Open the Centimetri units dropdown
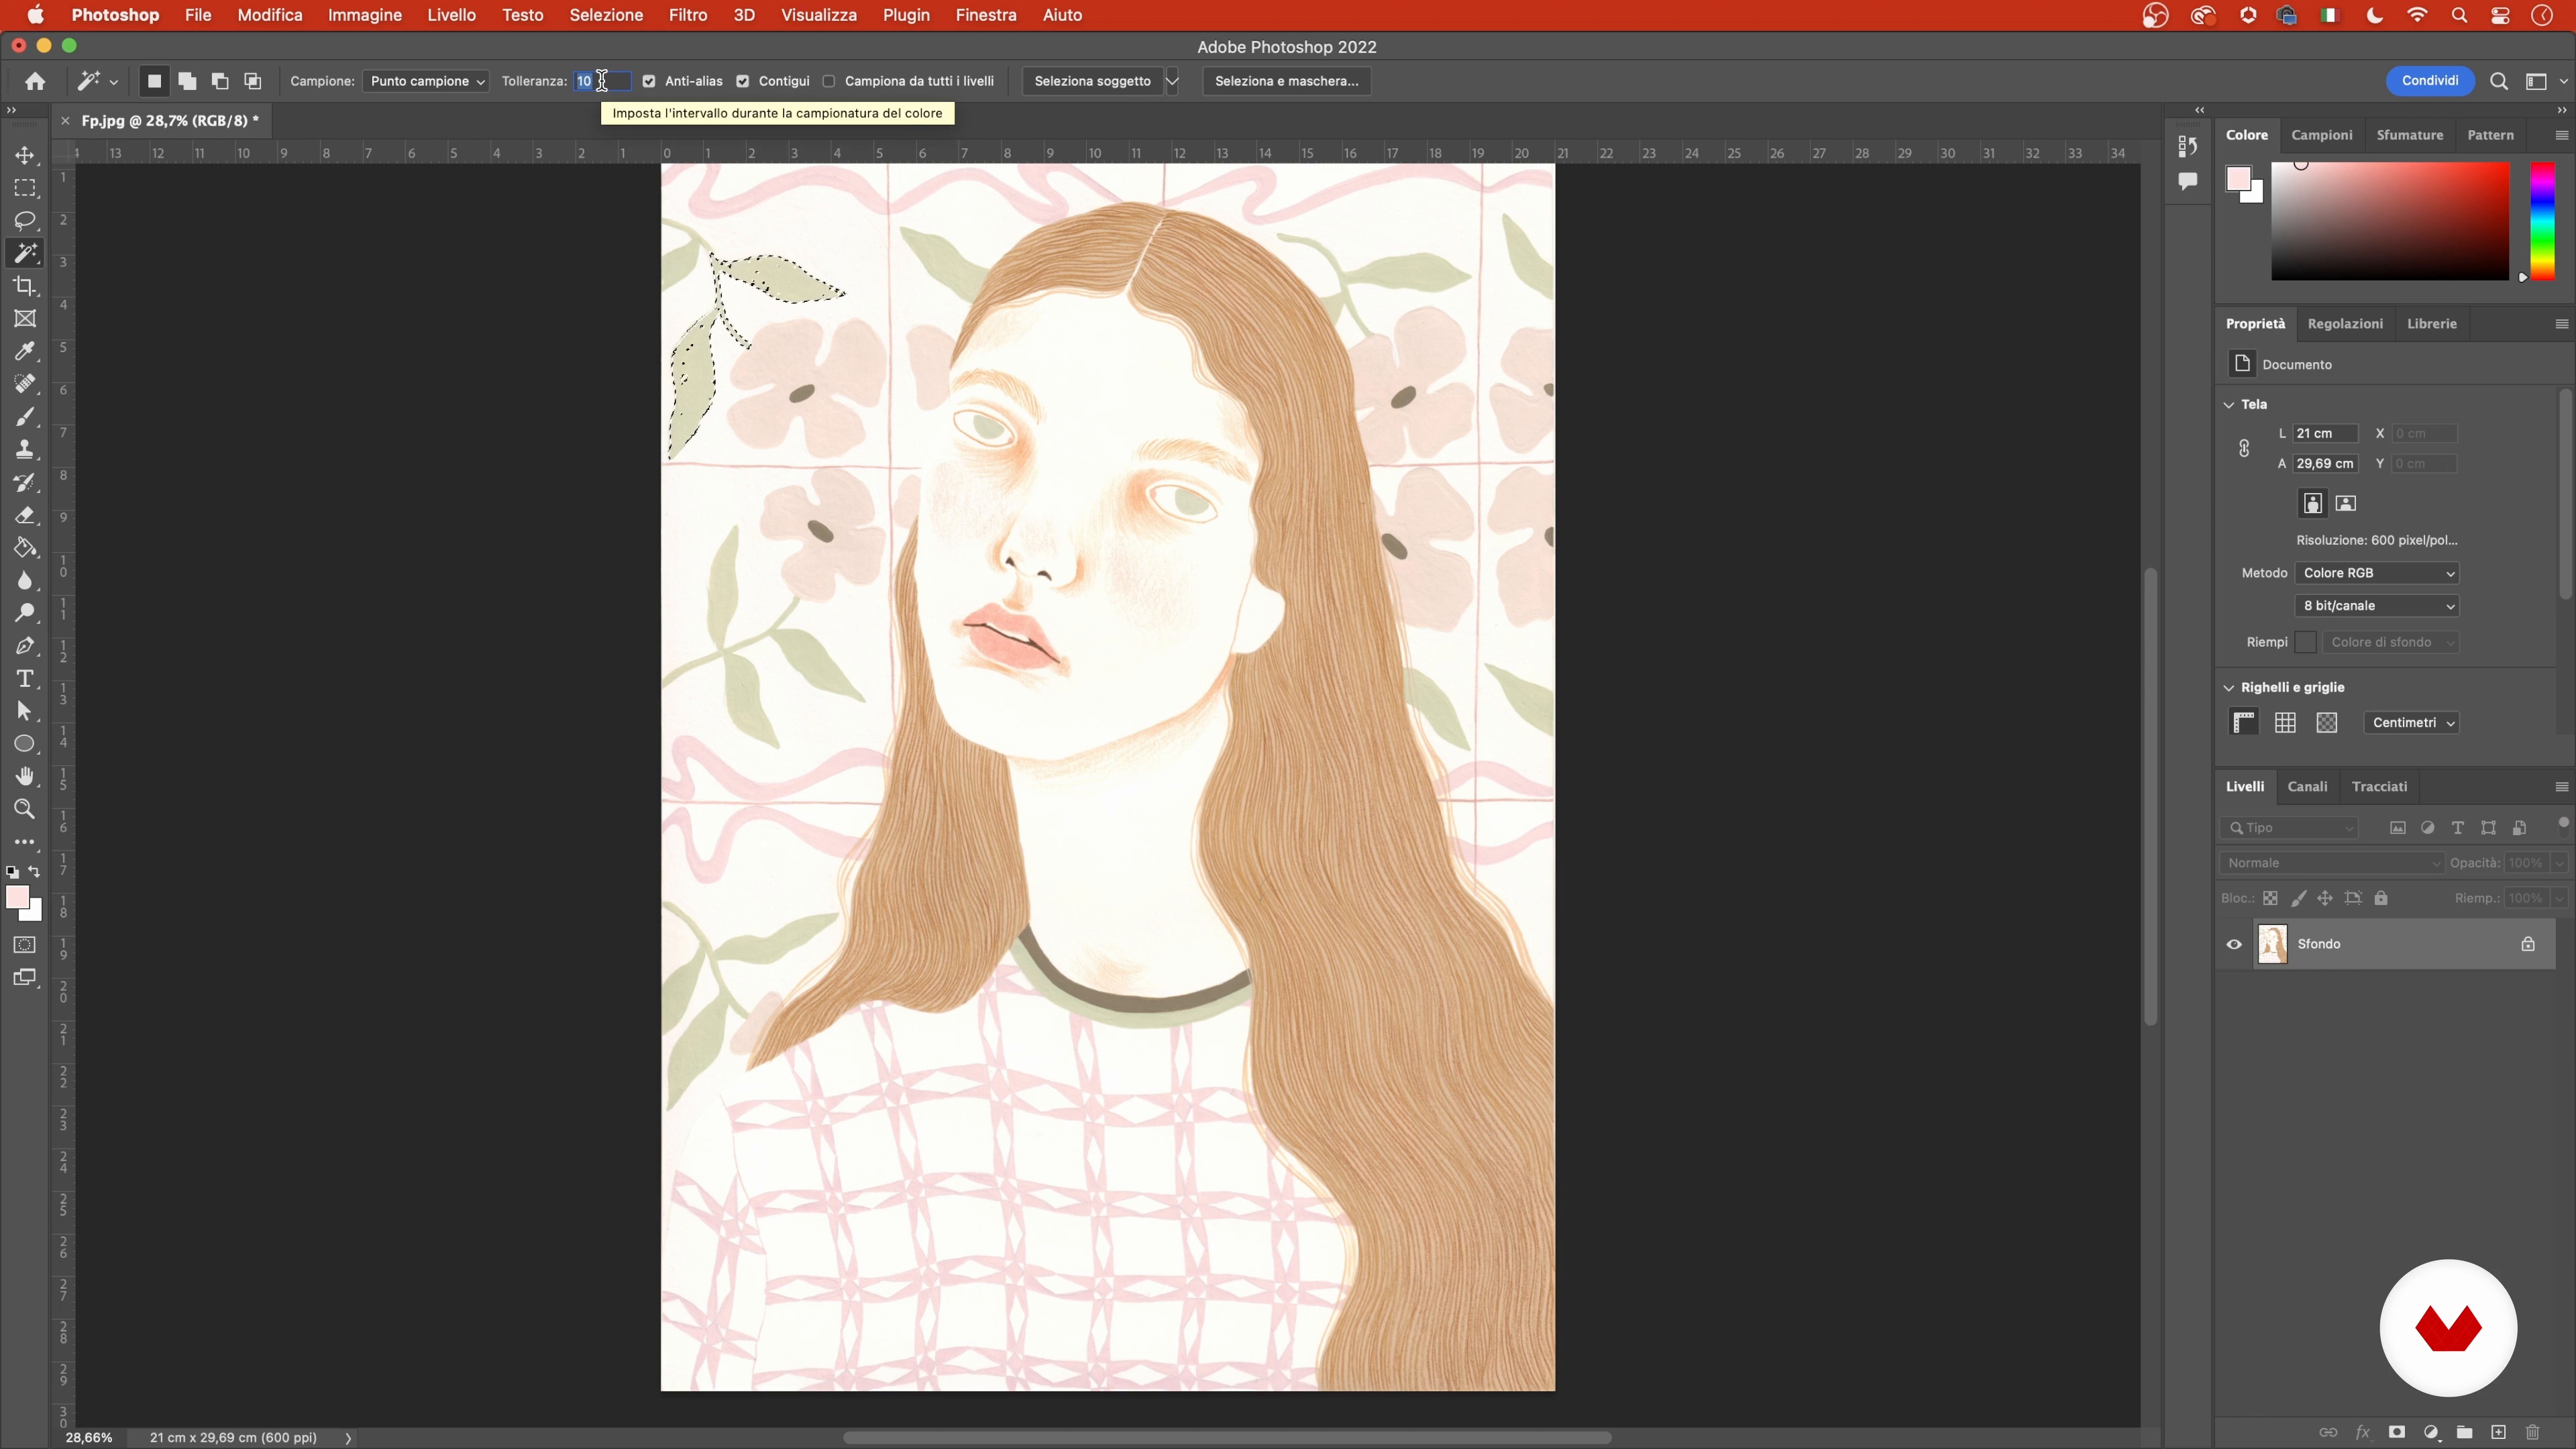The width and height of the screenshot is (2576, 1449). [2412, 723]
